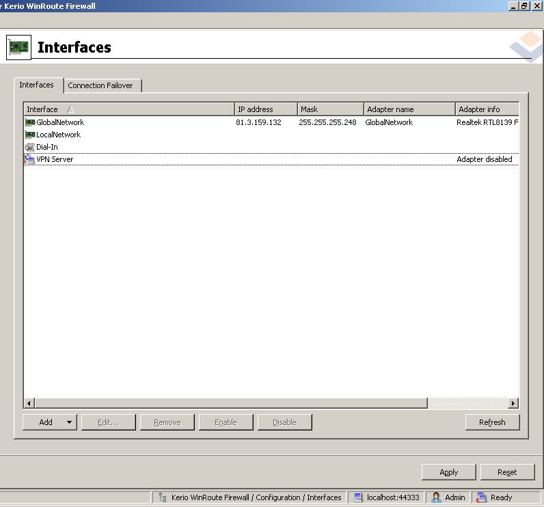Click the localhost:44333 status bar text
The image size is (544, 507).
pyautogui.click(x=393, y=497)
